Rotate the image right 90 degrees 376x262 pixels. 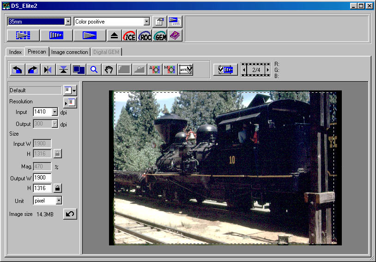click(33, 70)
